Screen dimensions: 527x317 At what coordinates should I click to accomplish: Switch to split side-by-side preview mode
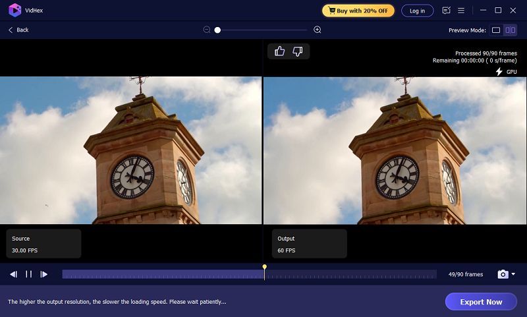coord(511,30)
